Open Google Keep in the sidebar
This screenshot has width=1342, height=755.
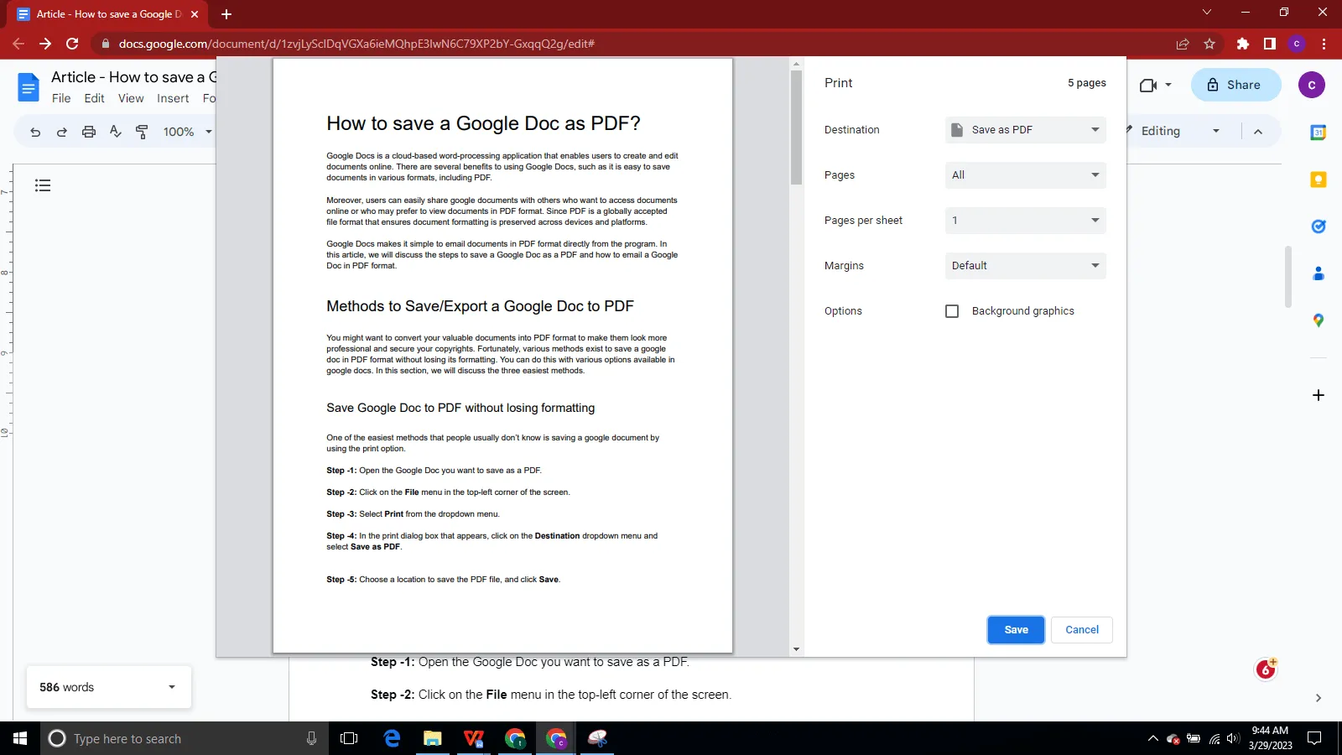(1318, 179)
